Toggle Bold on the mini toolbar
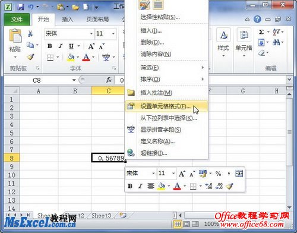297x233 pixels. point(130,186)
